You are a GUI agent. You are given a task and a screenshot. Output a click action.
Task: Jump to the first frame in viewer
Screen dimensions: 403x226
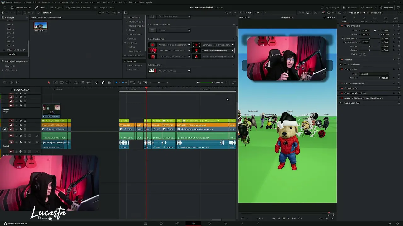[274, 218]
